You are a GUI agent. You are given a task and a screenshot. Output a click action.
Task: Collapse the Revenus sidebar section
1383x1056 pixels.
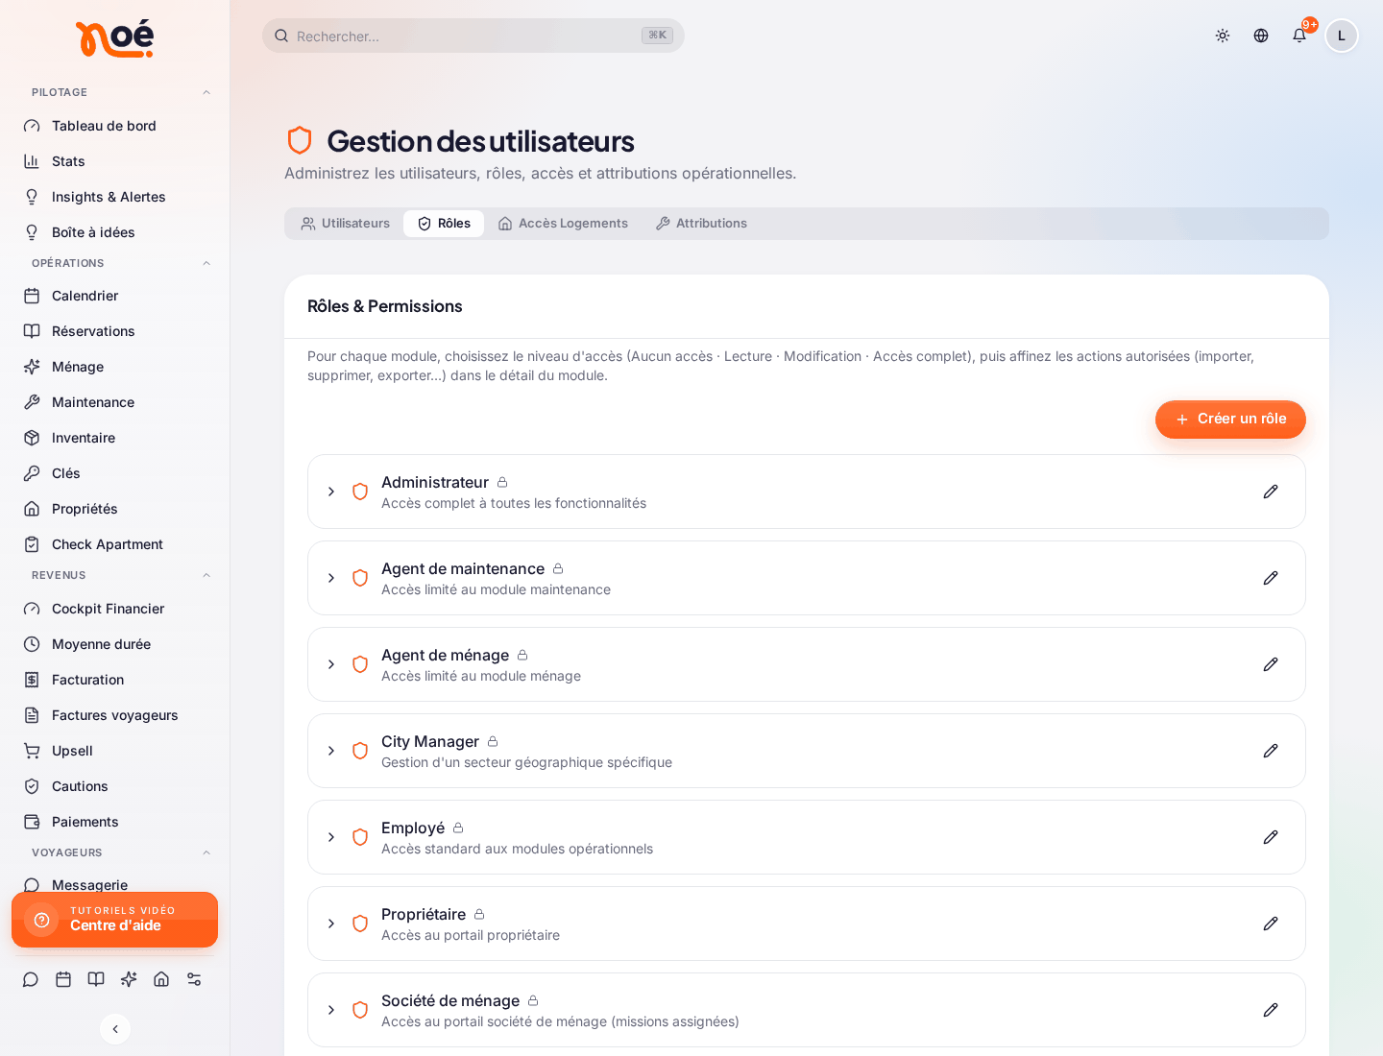[x=206, y=575]
